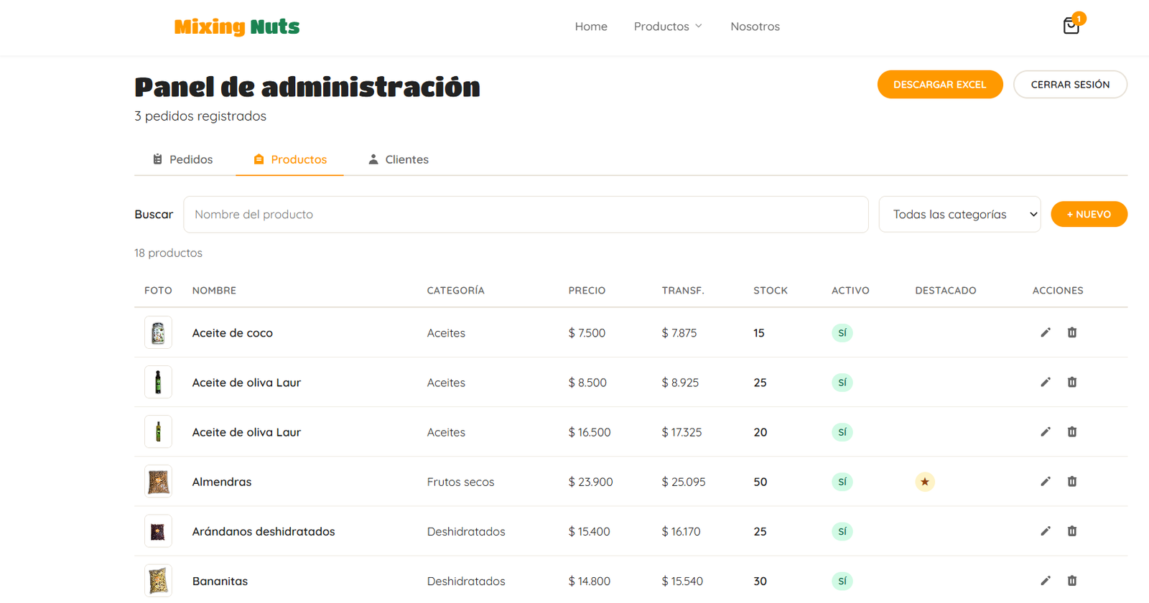The image size is (1149, 603).
Task: Click the $ 23.900 price cell
Action: click(x=590, y=482)
